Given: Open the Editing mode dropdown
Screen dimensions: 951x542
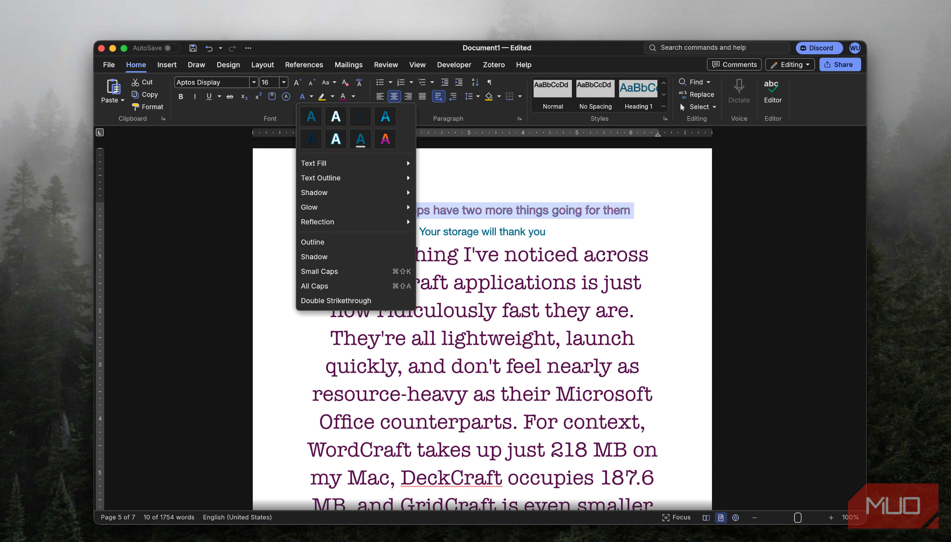Looking at the screenshot, I should pos(790,65).
